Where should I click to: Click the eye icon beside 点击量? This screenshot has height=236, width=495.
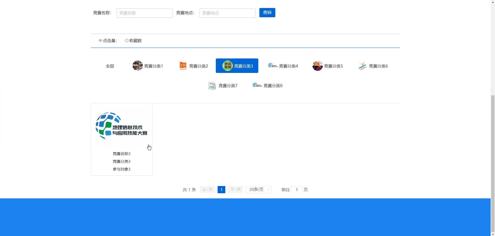(100, 40)
